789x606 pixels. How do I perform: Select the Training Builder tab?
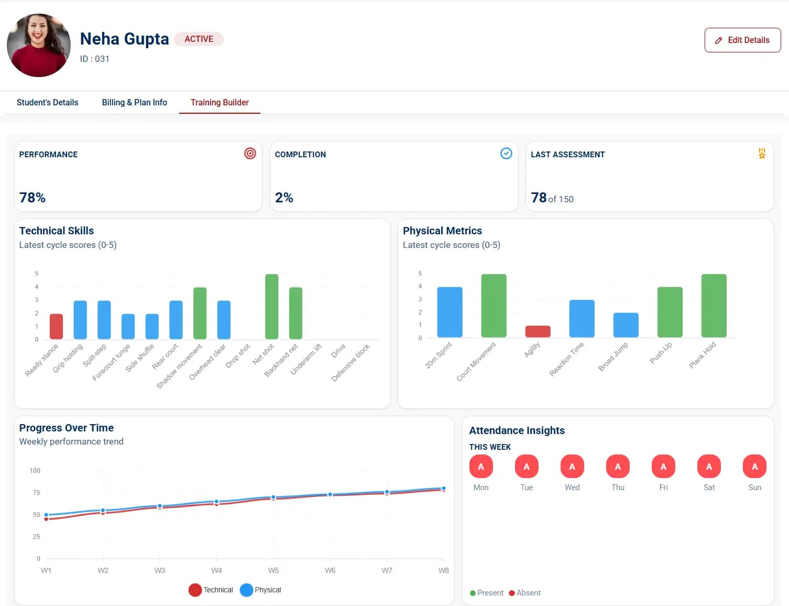[x=220, y=102]
